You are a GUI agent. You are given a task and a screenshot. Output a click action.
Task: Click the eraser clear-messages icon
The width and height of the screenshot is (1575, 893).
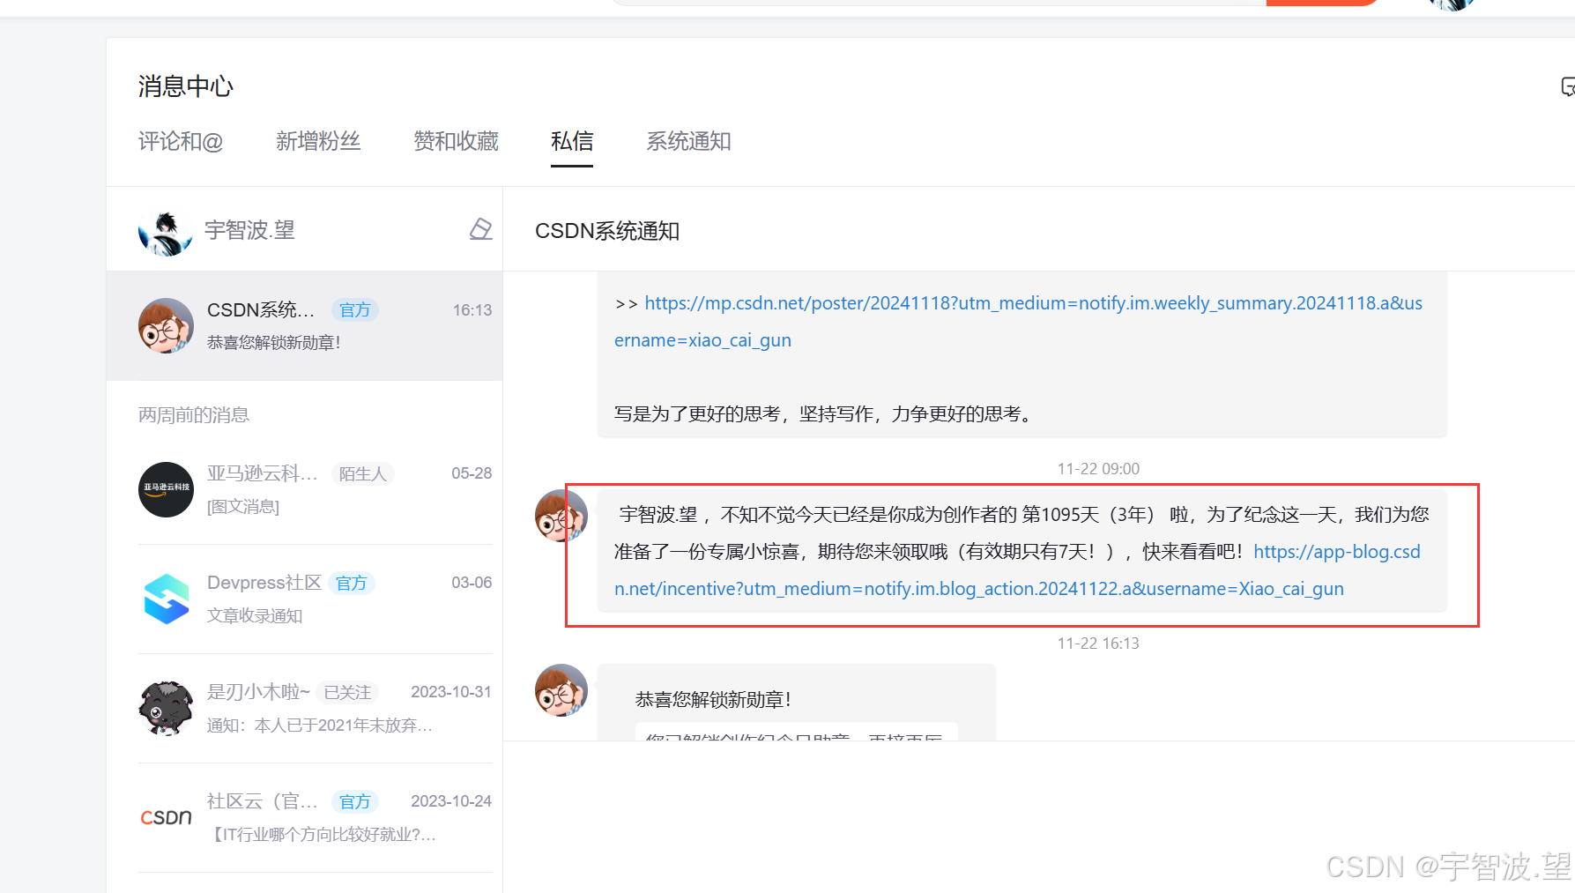tap(480, 229)
